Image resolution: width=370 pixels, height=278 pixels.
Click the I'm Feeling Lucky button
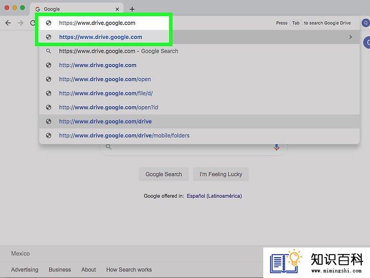coord(221,174)
